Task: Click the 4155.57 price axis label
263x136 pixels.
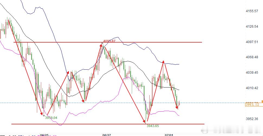Action: (252, 11)
